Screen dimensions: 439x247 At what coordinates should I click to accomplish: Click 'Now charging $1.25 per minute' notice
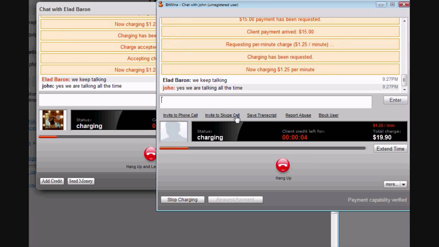[x=280, y=69]
